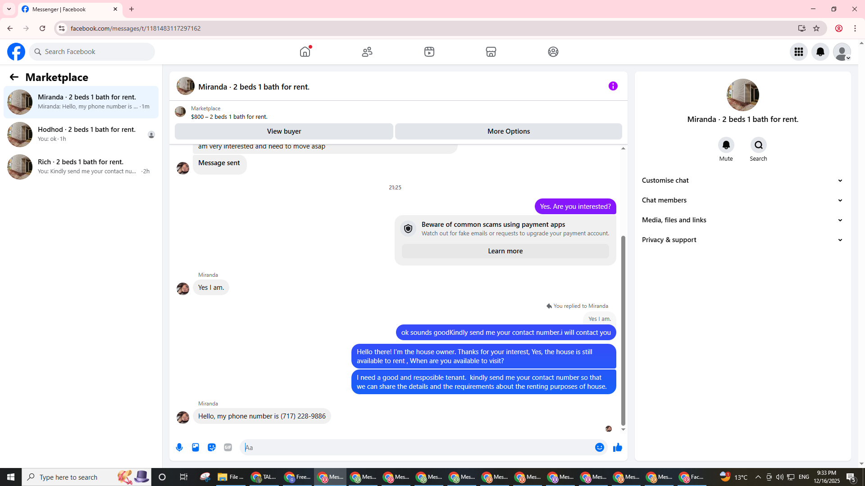The width and height of the screenshot is (865, 486).
Task: Open Chrome's three-dot menu
Action: (x=855, y=28)
